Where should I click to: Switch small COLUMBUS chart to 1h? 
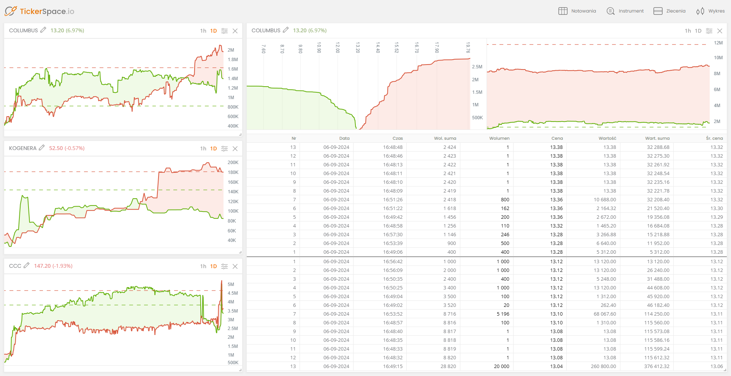pyautogui.click(x=203, y=31)
